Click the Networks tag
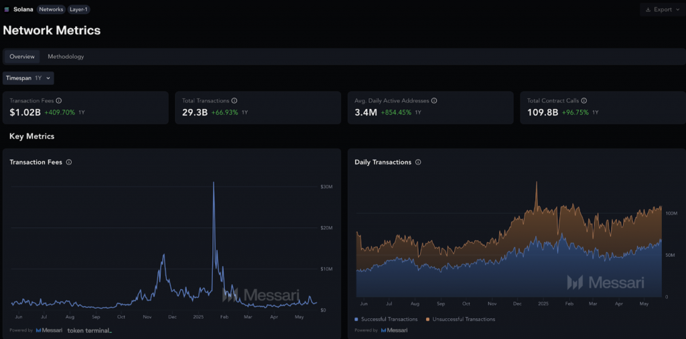The height and width of the screenshot is (339, 686). 51,10
